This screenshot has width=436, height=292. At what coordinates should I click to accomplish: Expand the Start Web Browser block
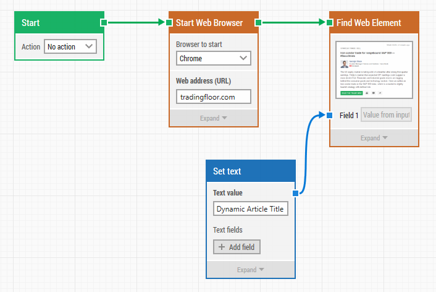[x=213, y=118]
